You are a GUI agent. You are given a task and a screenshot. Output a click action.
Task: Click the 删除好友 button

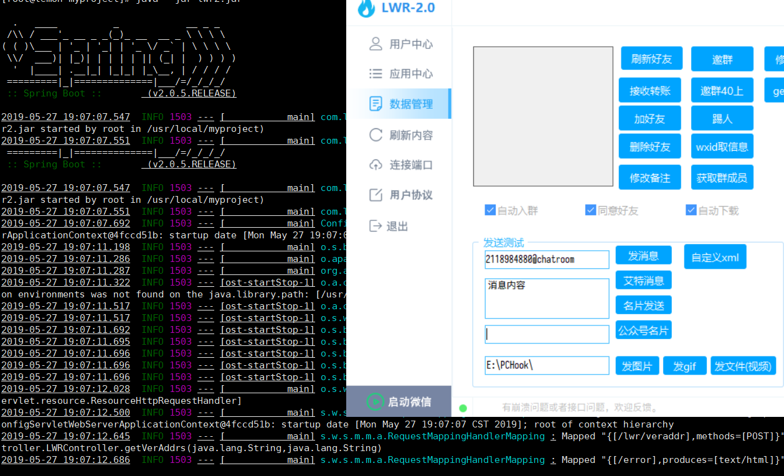(650, 146)
